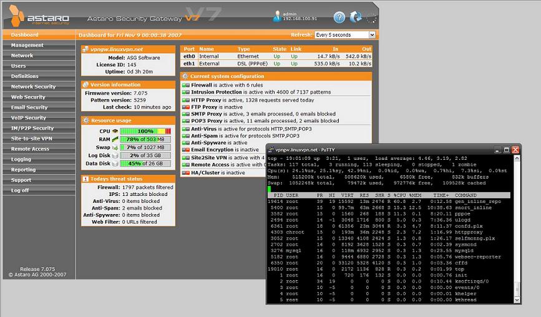Open the Network menu
Viewport: 541px width, 317px height.
39,56
